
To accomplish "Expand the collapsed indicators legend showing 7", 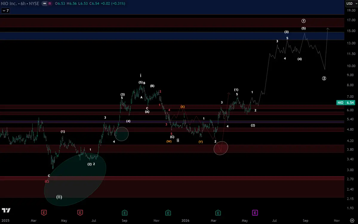I will pos(5,10).
